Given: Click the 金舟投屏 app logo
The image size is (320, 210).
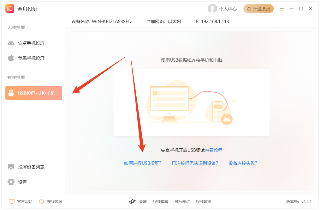Looking at the screenshot, I should [9, 9].
